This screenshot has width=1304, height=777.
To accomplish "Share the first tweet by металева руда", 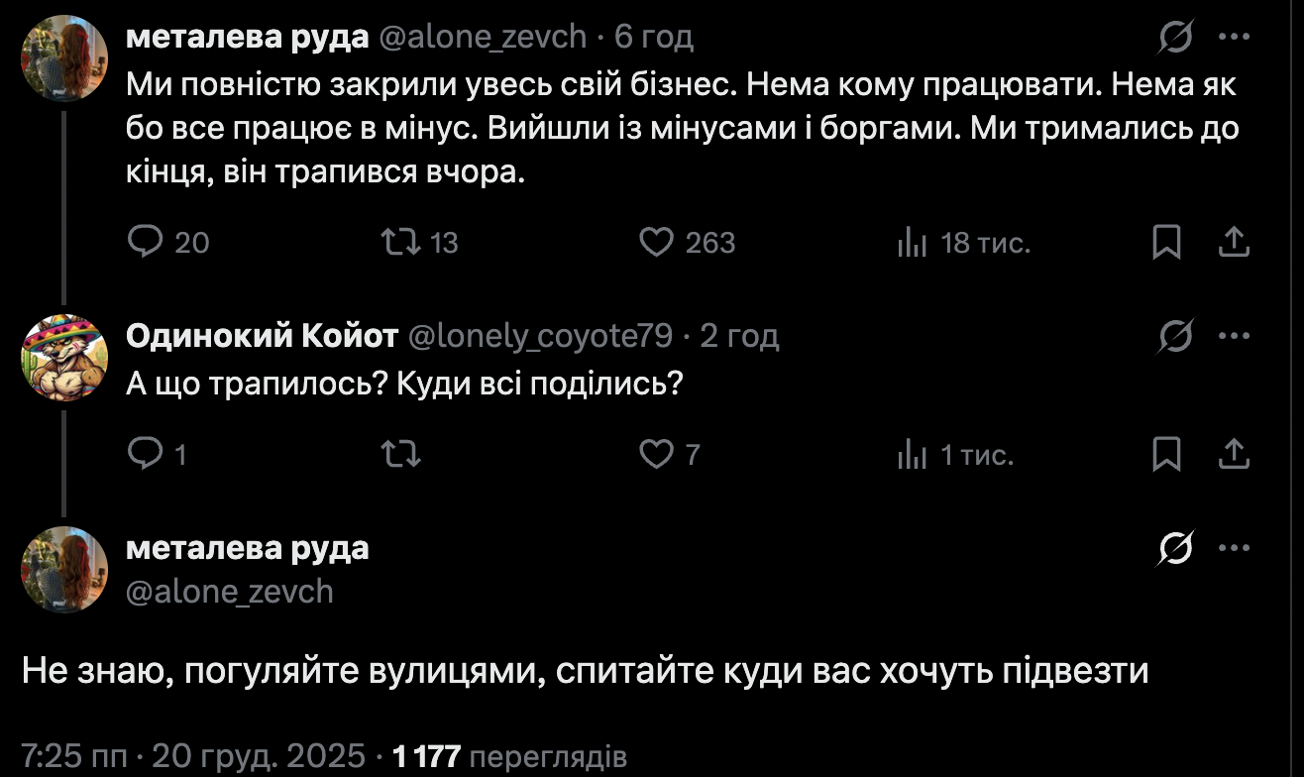I will 1233,242.
